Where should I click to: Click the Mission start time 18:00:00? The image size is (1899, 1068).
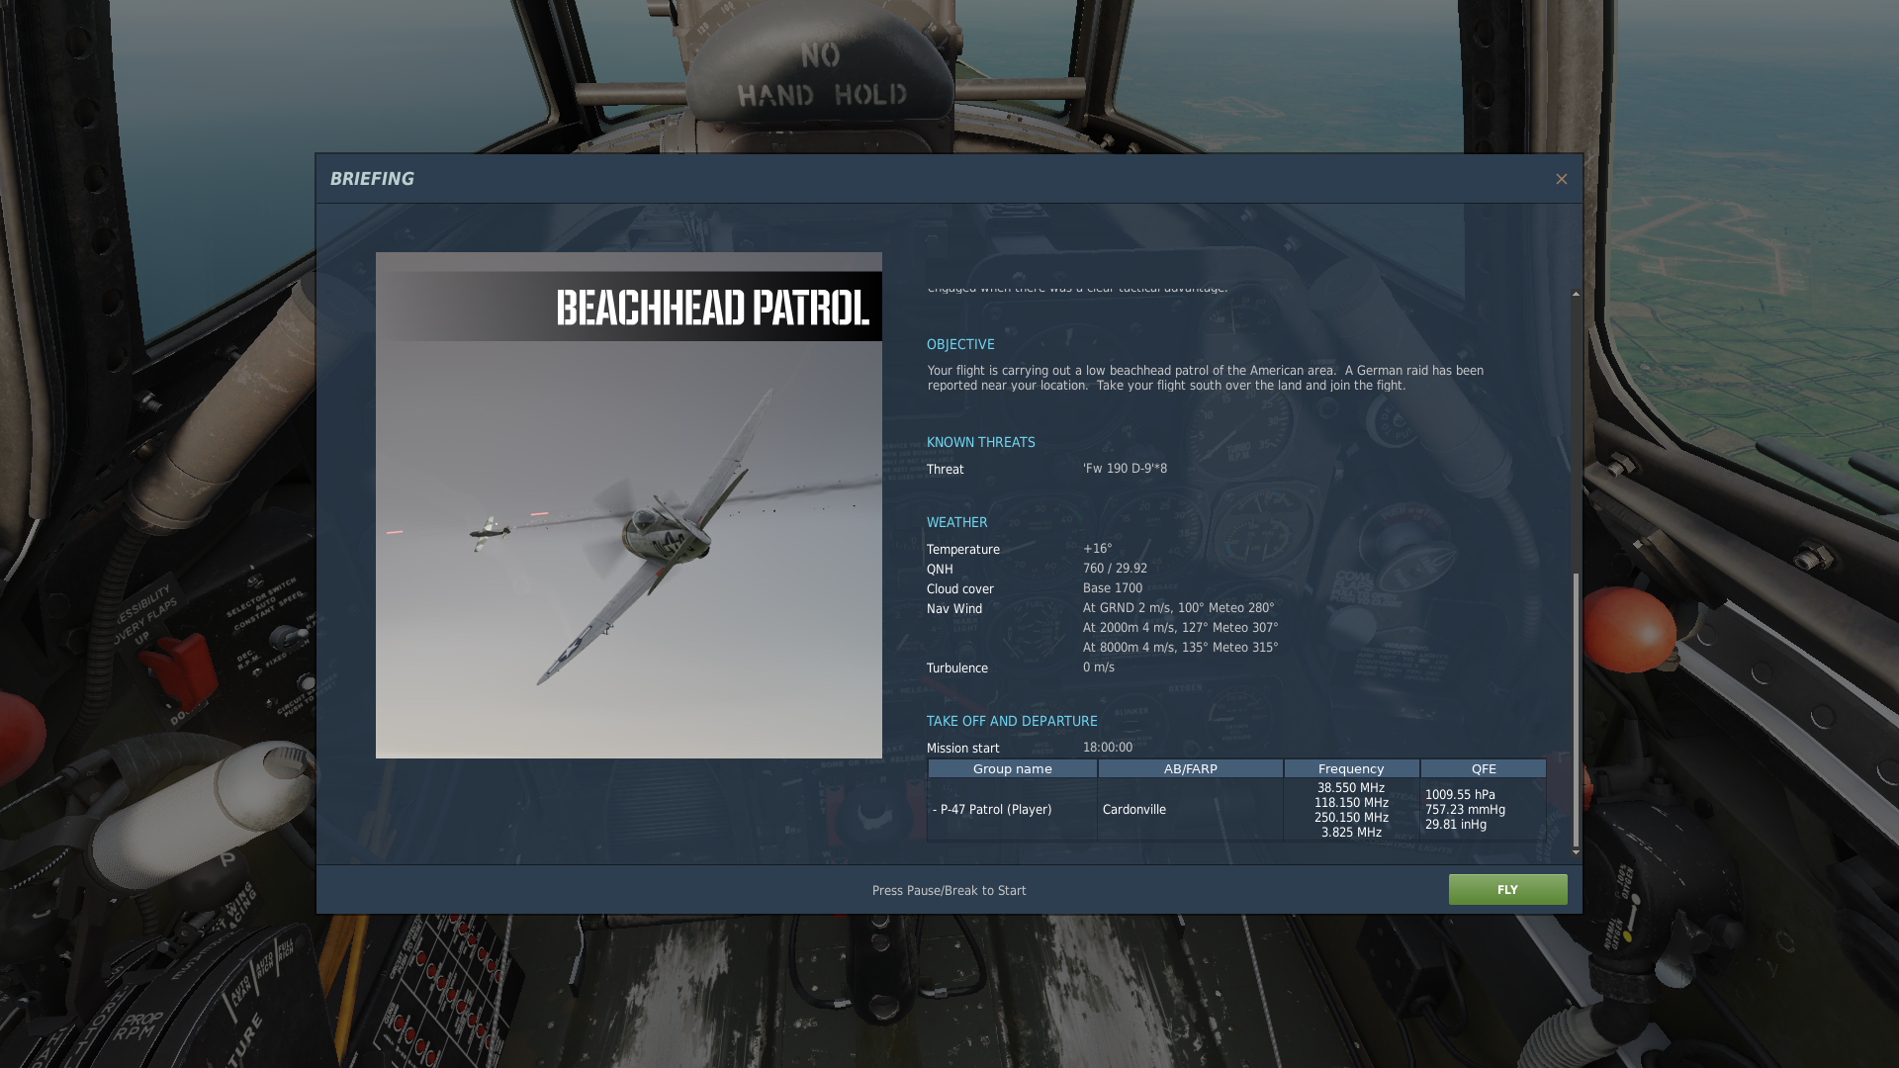pos(1108,748)
